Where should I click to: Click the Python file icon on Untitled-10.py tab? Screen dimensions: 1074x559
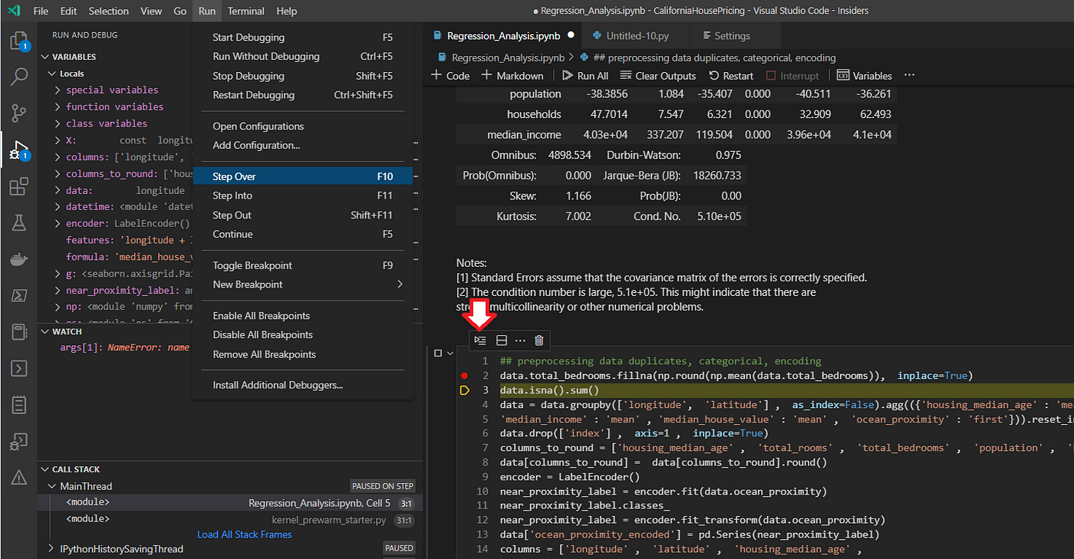tap(596, 36)
